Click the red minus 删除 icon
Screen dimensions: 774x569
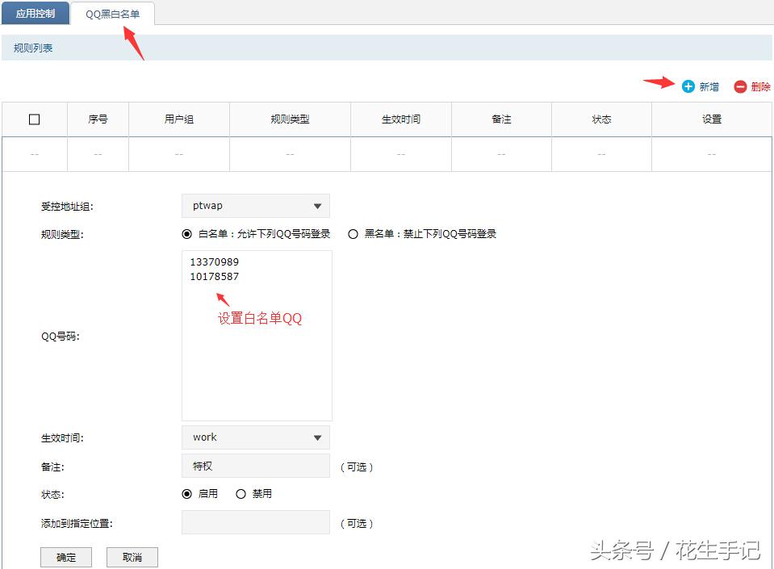point(741,86)
